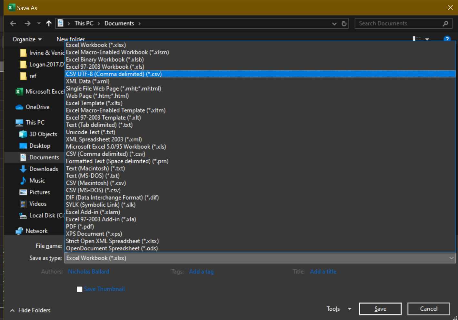Screen dimensions: 458x320
Task: Open the view options dropdown arrow
Action: tap(427, 39)
